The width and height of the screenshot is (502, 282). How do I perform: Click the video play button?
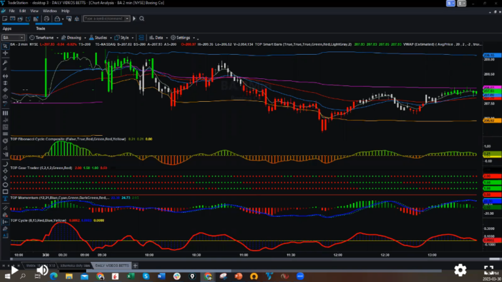14,269
